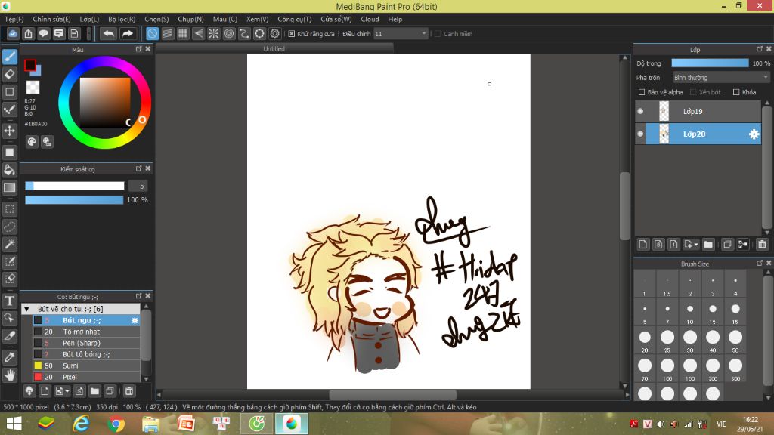
Task: Undock the Lớp layer panel
Action: click(760, 49)
